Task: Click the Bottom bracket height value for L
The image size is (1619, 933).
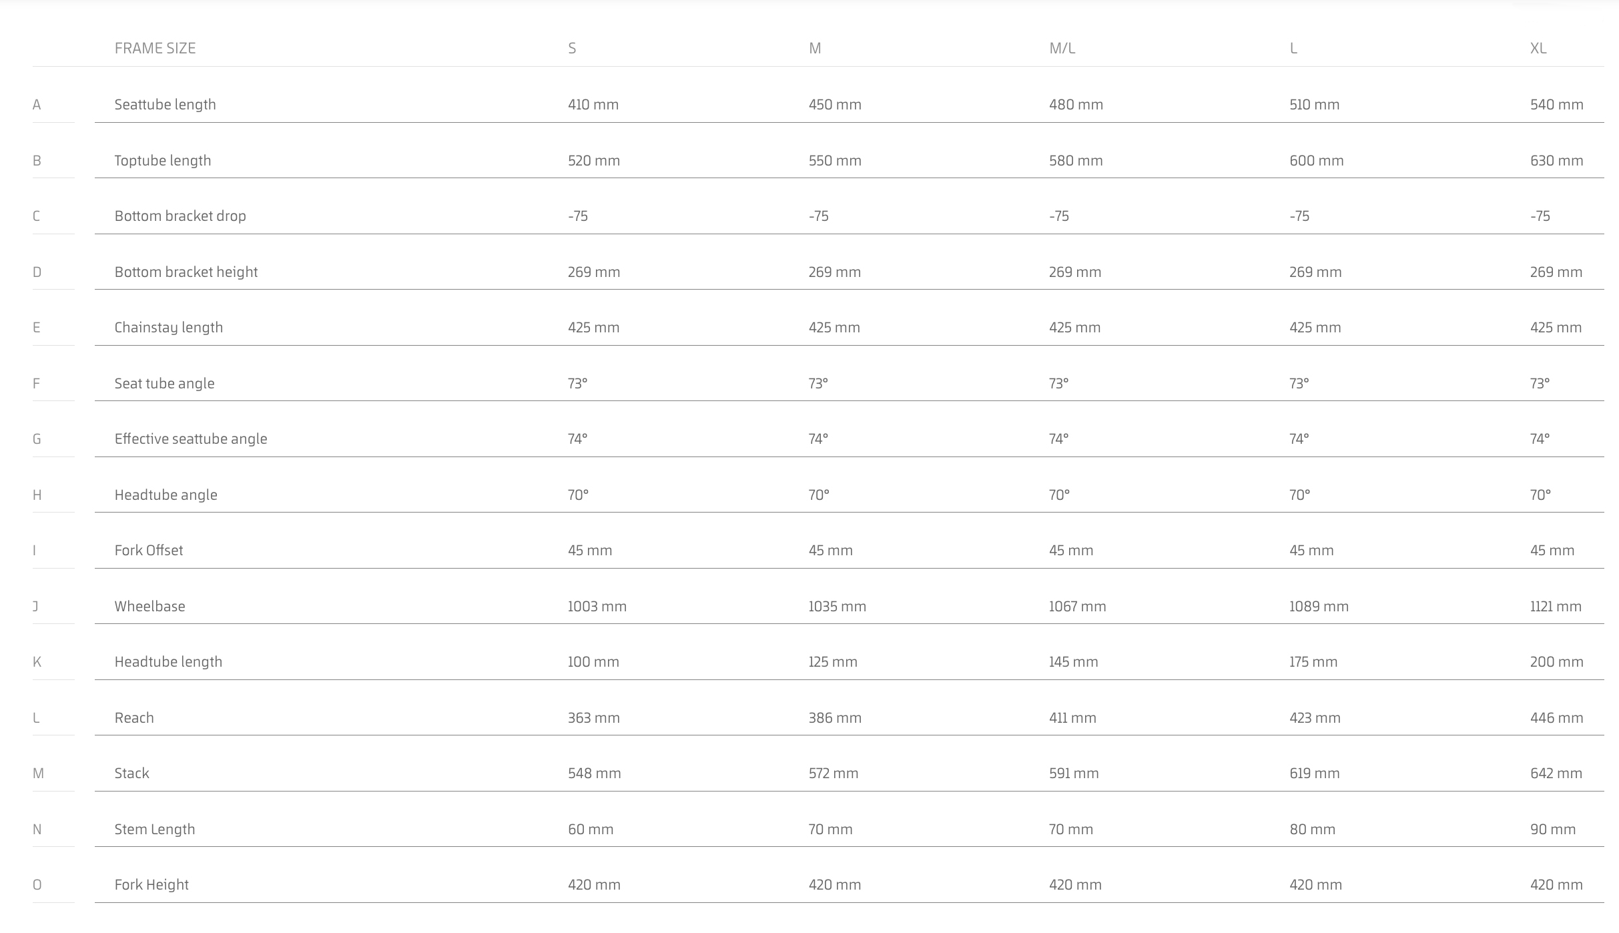Action: [1315, 272]
